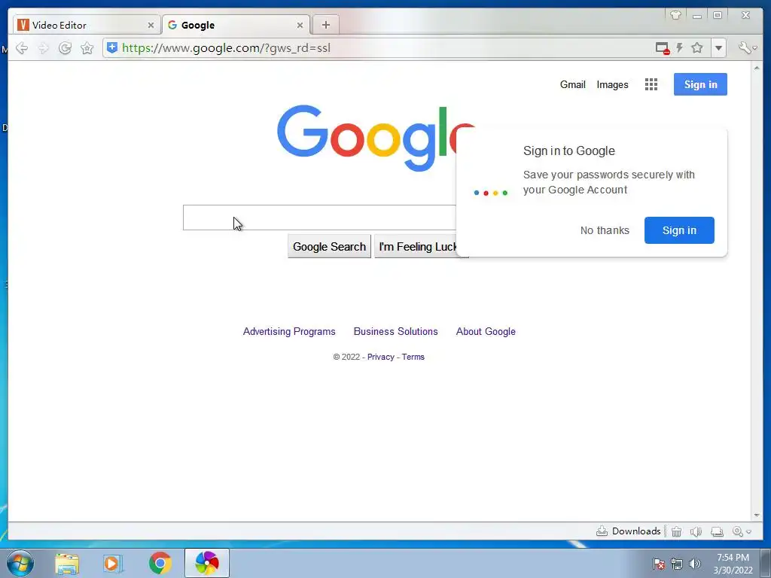The image size is (771, 578).
Task: Click the colorful pinwheel browser taskbar icon
Action: [206, 563]
